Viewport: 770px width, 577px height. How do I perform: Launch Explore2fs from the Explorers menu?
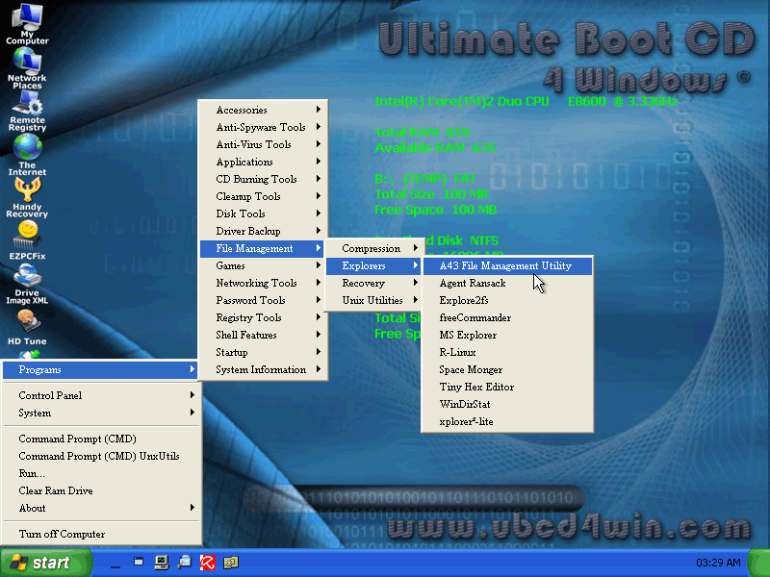pyautogui.click(x=507, y=300)
